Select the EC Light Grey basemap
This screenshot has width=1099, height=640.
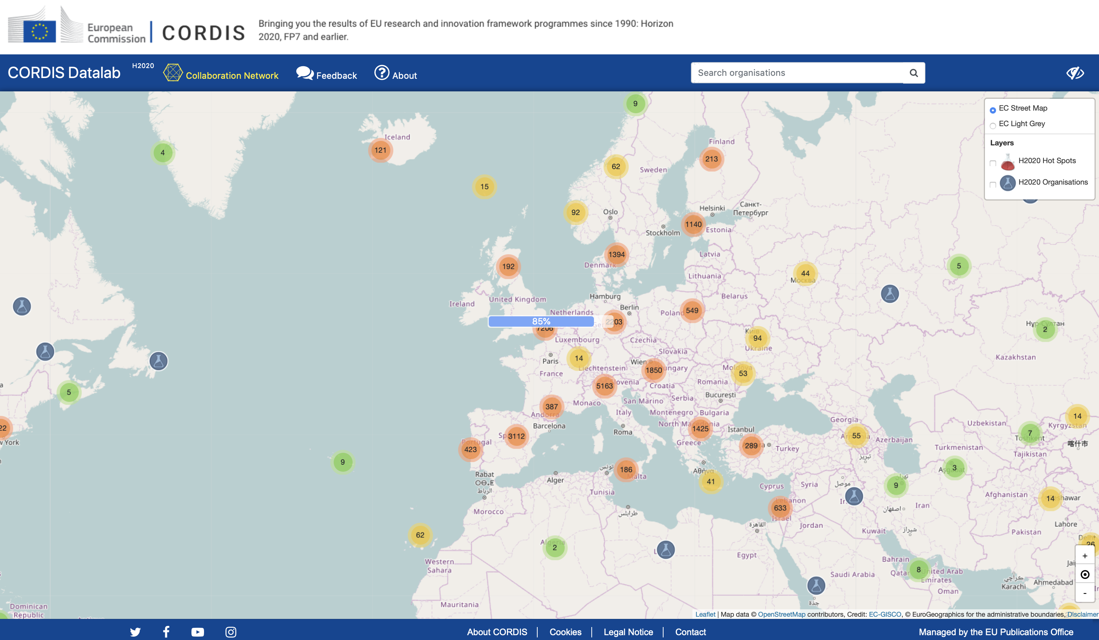point(993,126)
